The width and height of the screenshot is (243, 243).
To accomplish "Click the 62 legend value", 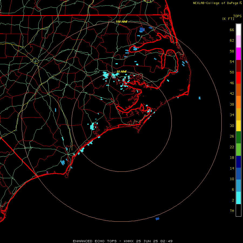I will click(x=232, y=40).
